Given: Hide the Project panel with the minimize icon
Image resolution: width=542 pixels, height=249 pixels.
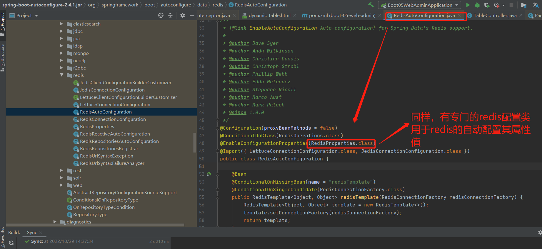Looking at the screenshot, I should (x=192, y=15).
